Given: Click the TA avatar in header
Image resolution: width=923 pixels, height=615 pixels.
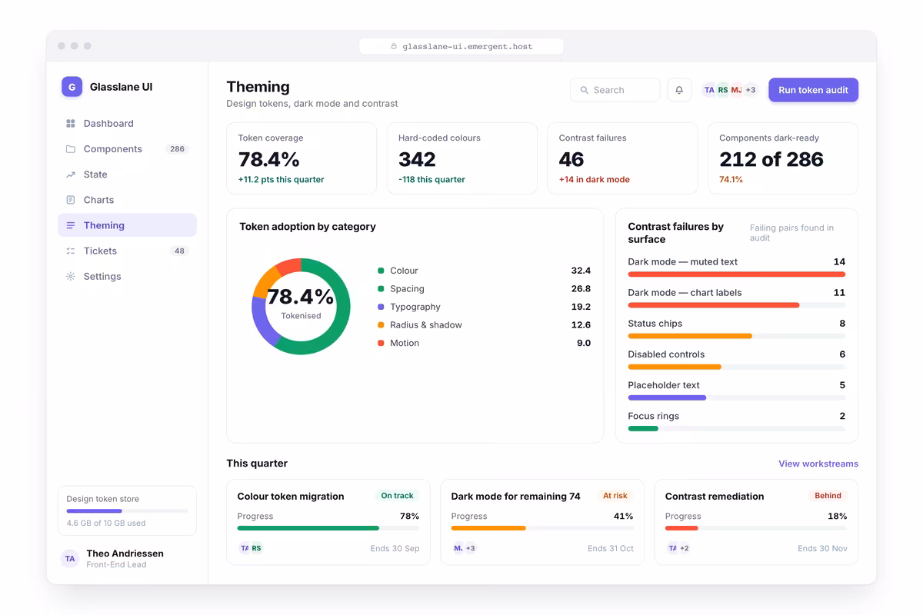Looking at the screenshot, I should click(709, 90).
